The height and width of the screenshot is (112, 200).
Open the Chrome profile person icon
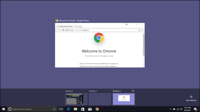click(x=126, y=25)
